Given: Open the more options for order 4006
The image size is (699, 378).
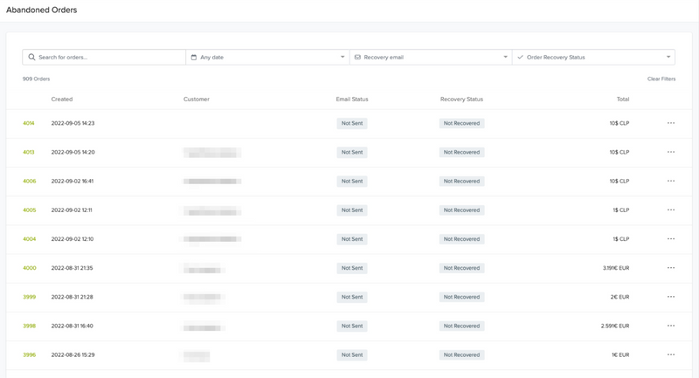Looking at the screenshot, I should (x=670, y=181).
